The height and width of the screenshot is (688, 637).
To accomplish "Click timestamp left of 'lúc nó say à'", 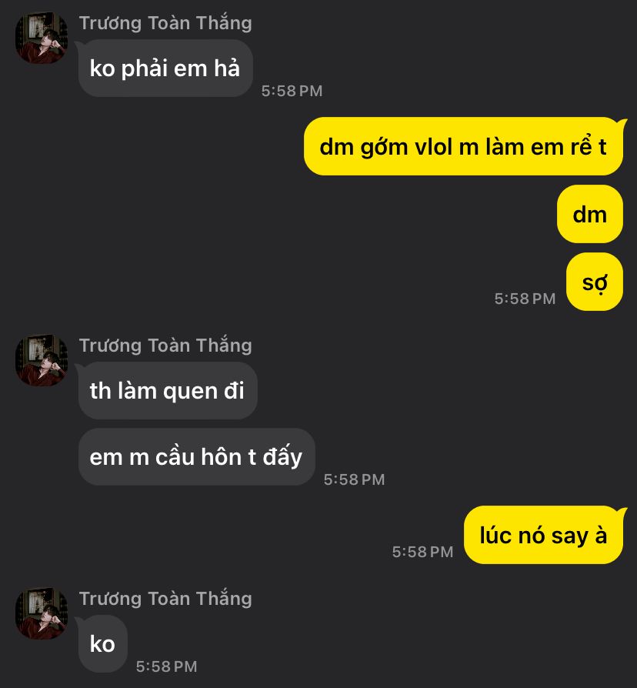I will [422, 552].
